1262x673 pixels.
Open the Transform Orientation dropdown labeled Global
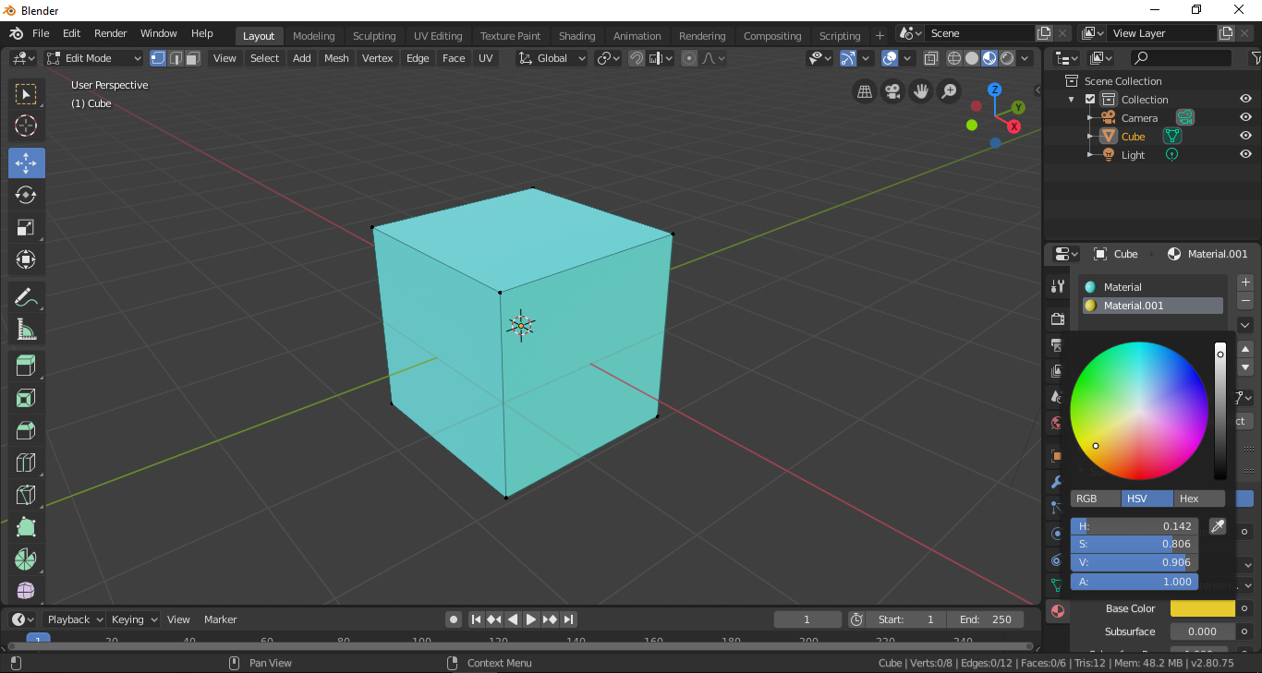552,58
